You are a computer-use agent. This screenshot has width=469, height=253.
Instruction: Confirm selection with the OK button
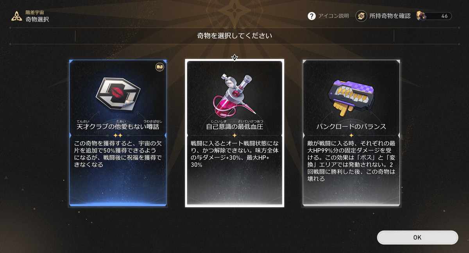[x=417, y=237]
